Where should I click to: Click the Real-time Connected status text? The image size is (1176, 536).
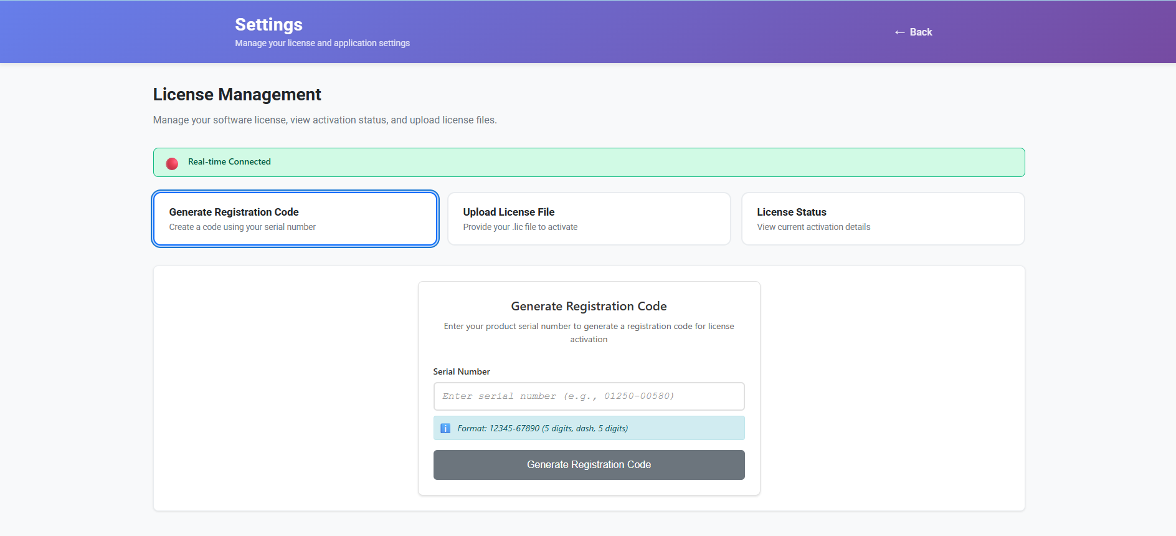click(229, 162)
